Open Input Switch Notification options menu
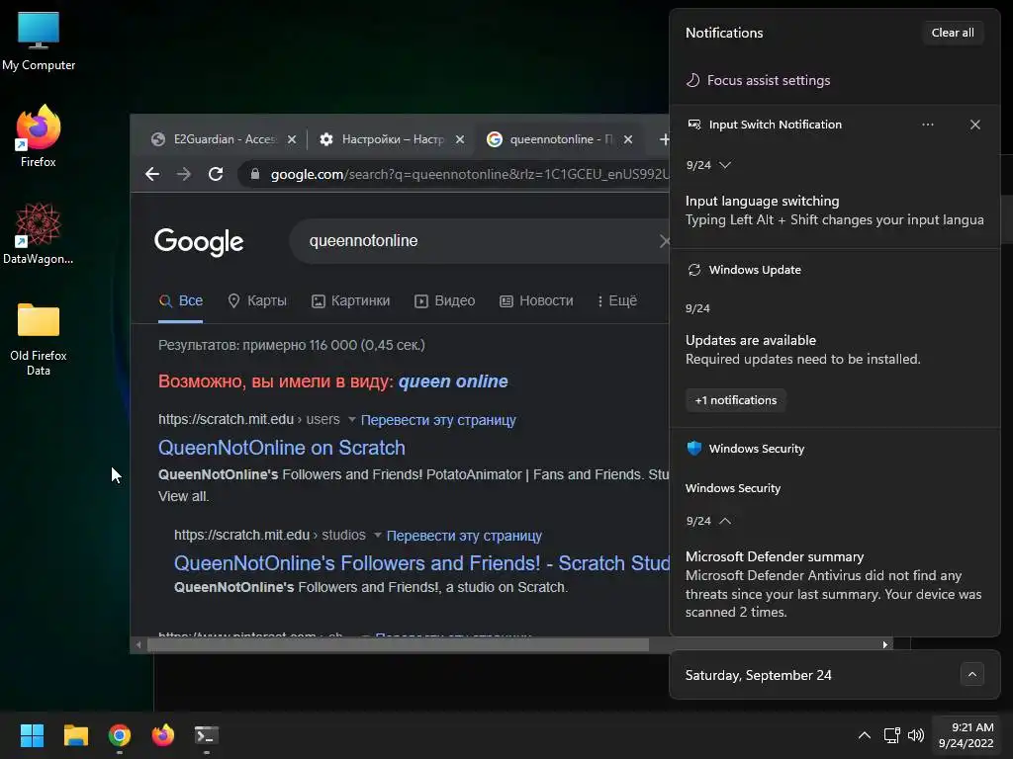The height and width of the screenshot is (759, 1013). click(x=928, y=125)
